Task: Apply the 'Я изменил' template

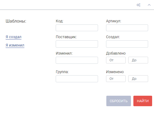Action: 15,45
